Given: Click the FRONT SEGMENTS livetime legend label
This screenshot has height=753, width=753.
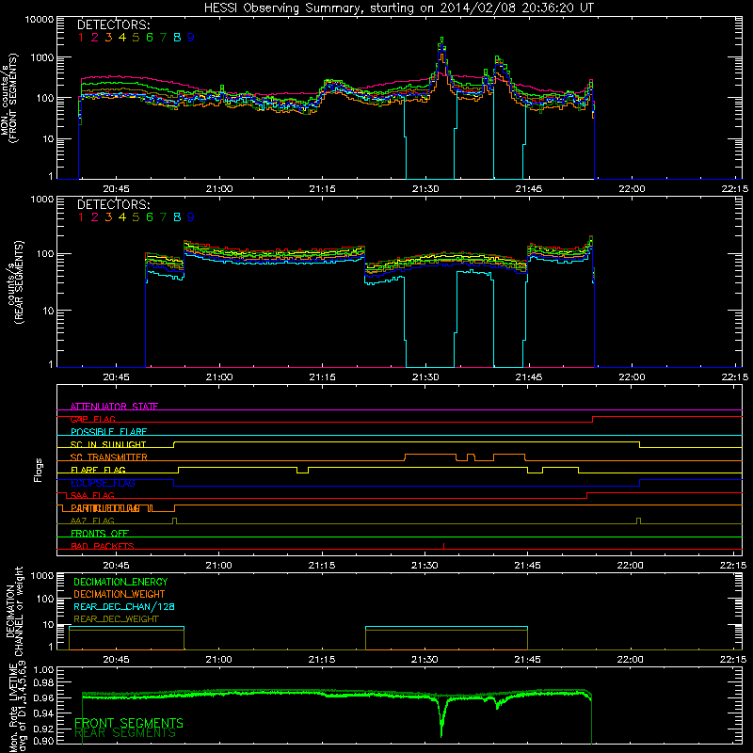Looking at the screenshot, I should 129,723.
